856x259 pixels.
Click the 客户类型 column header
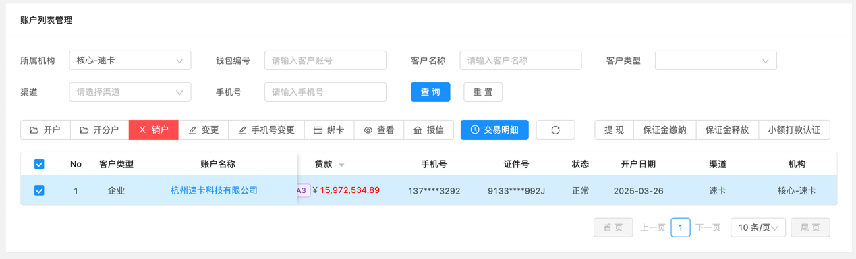pos(116,164)
